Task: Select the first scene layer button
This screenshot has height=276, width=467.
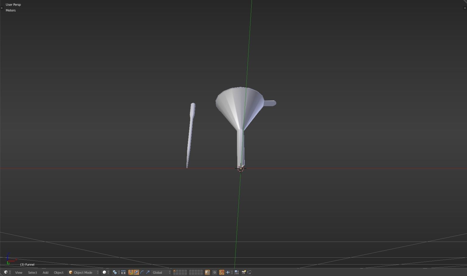Action: point(174,271)
